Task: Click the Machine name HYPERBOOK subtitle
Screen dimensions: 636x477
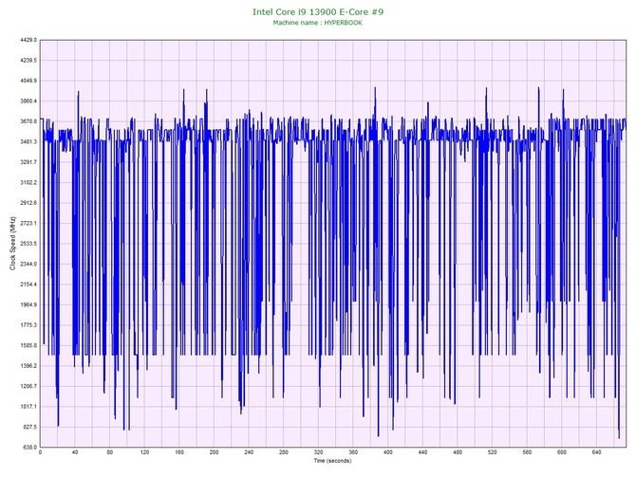Action: pos(318,23)
